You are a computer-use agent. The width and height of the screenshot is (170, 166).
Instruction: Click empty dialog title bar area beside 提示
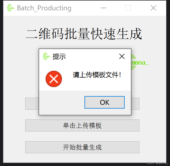(92, 56)
